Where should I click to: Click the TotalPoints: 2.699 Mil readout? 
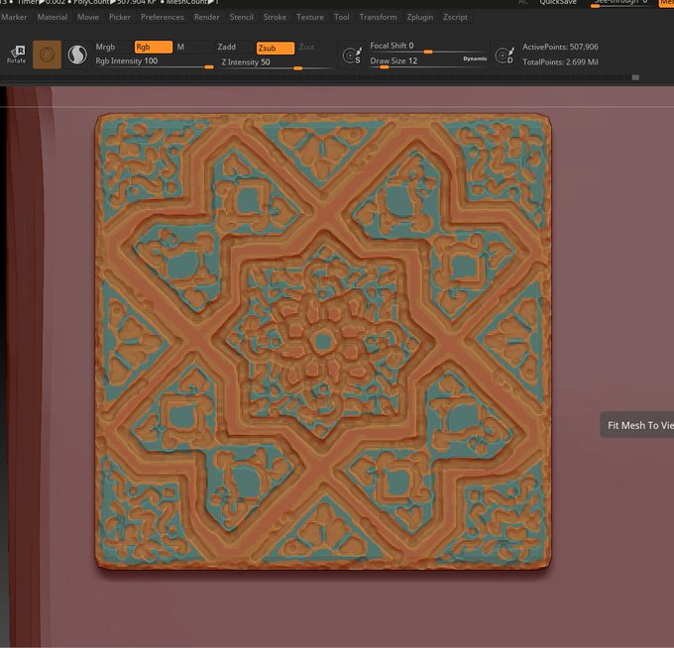coord(560,61)
